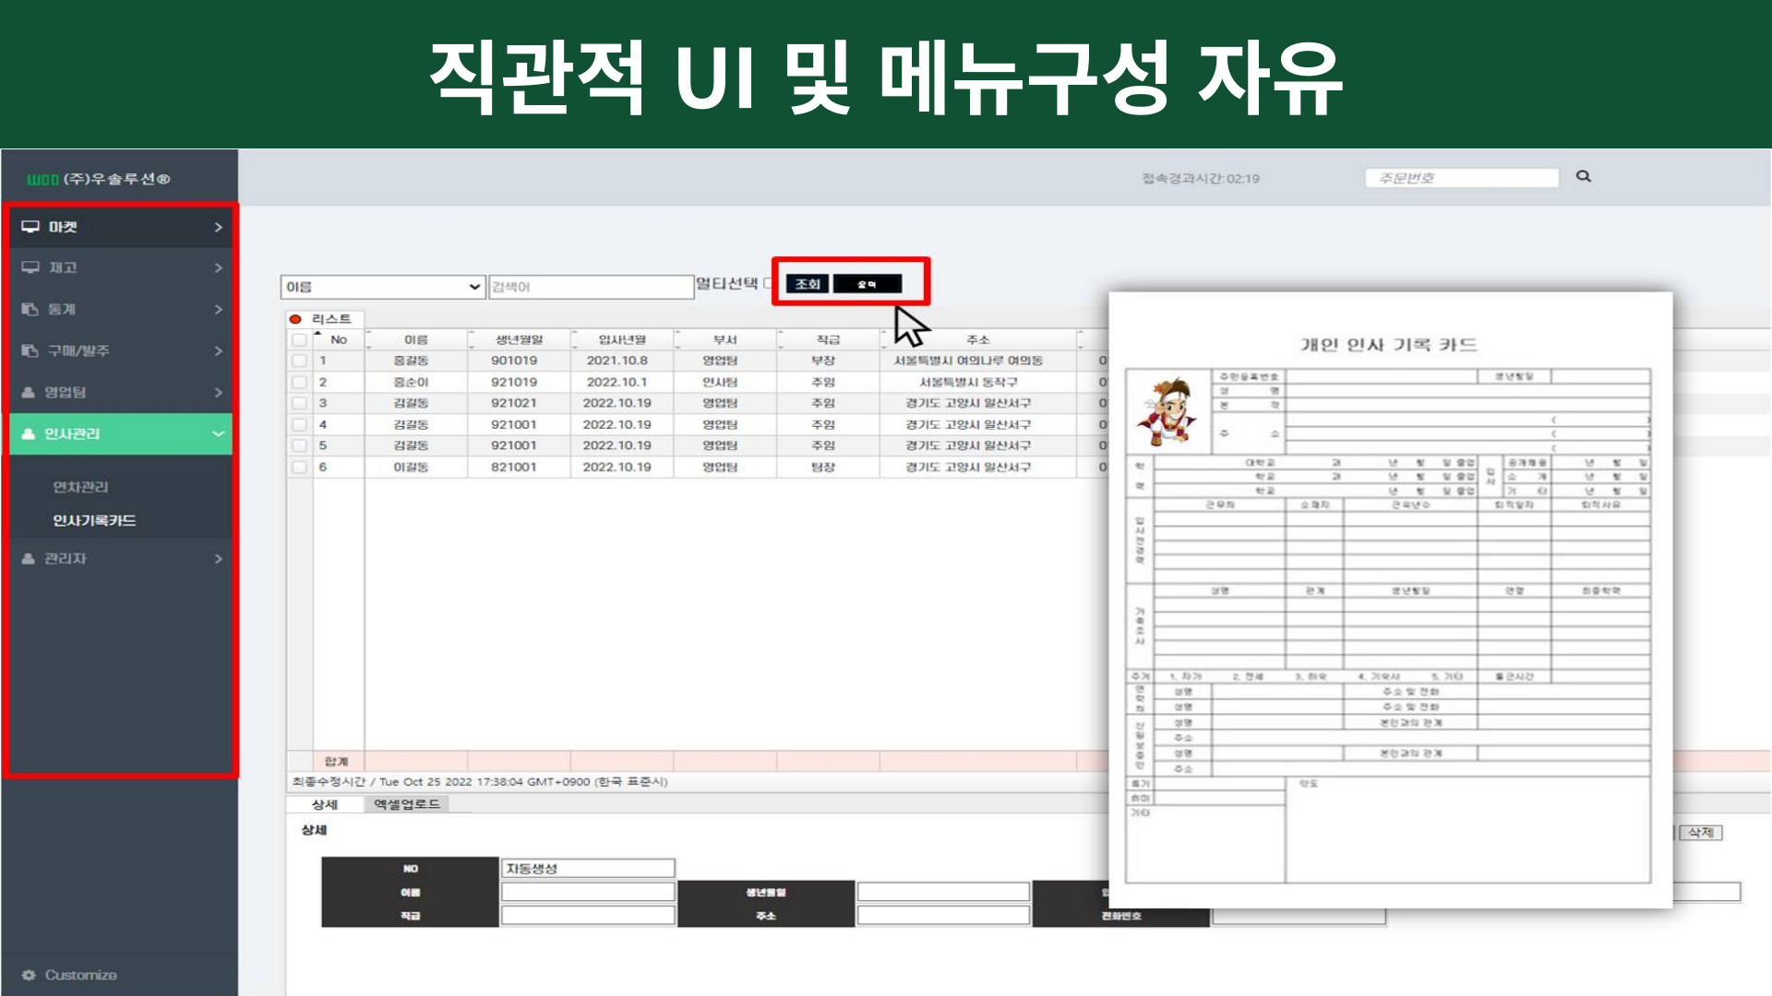Click the 주문번호 input box

click(1461, 178)
